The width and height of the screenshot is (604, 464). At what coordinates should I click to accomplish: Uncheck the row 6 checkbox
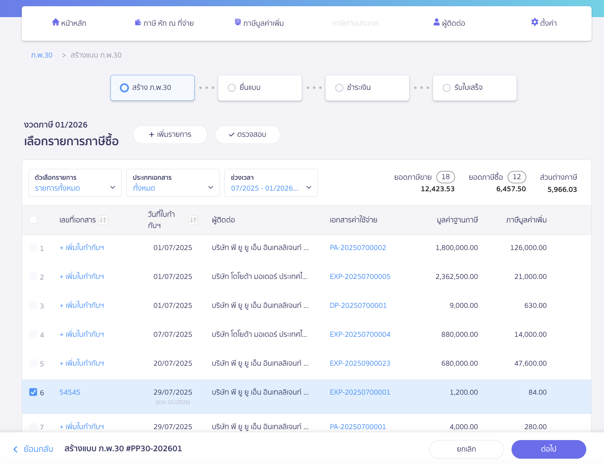[33, 392]
